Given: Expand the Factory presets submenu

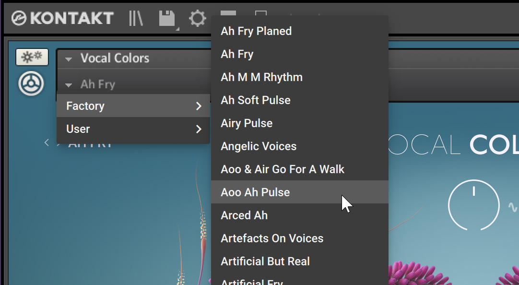Looking at the screenshot, I should pyautogui.click(x=133, y=106).
